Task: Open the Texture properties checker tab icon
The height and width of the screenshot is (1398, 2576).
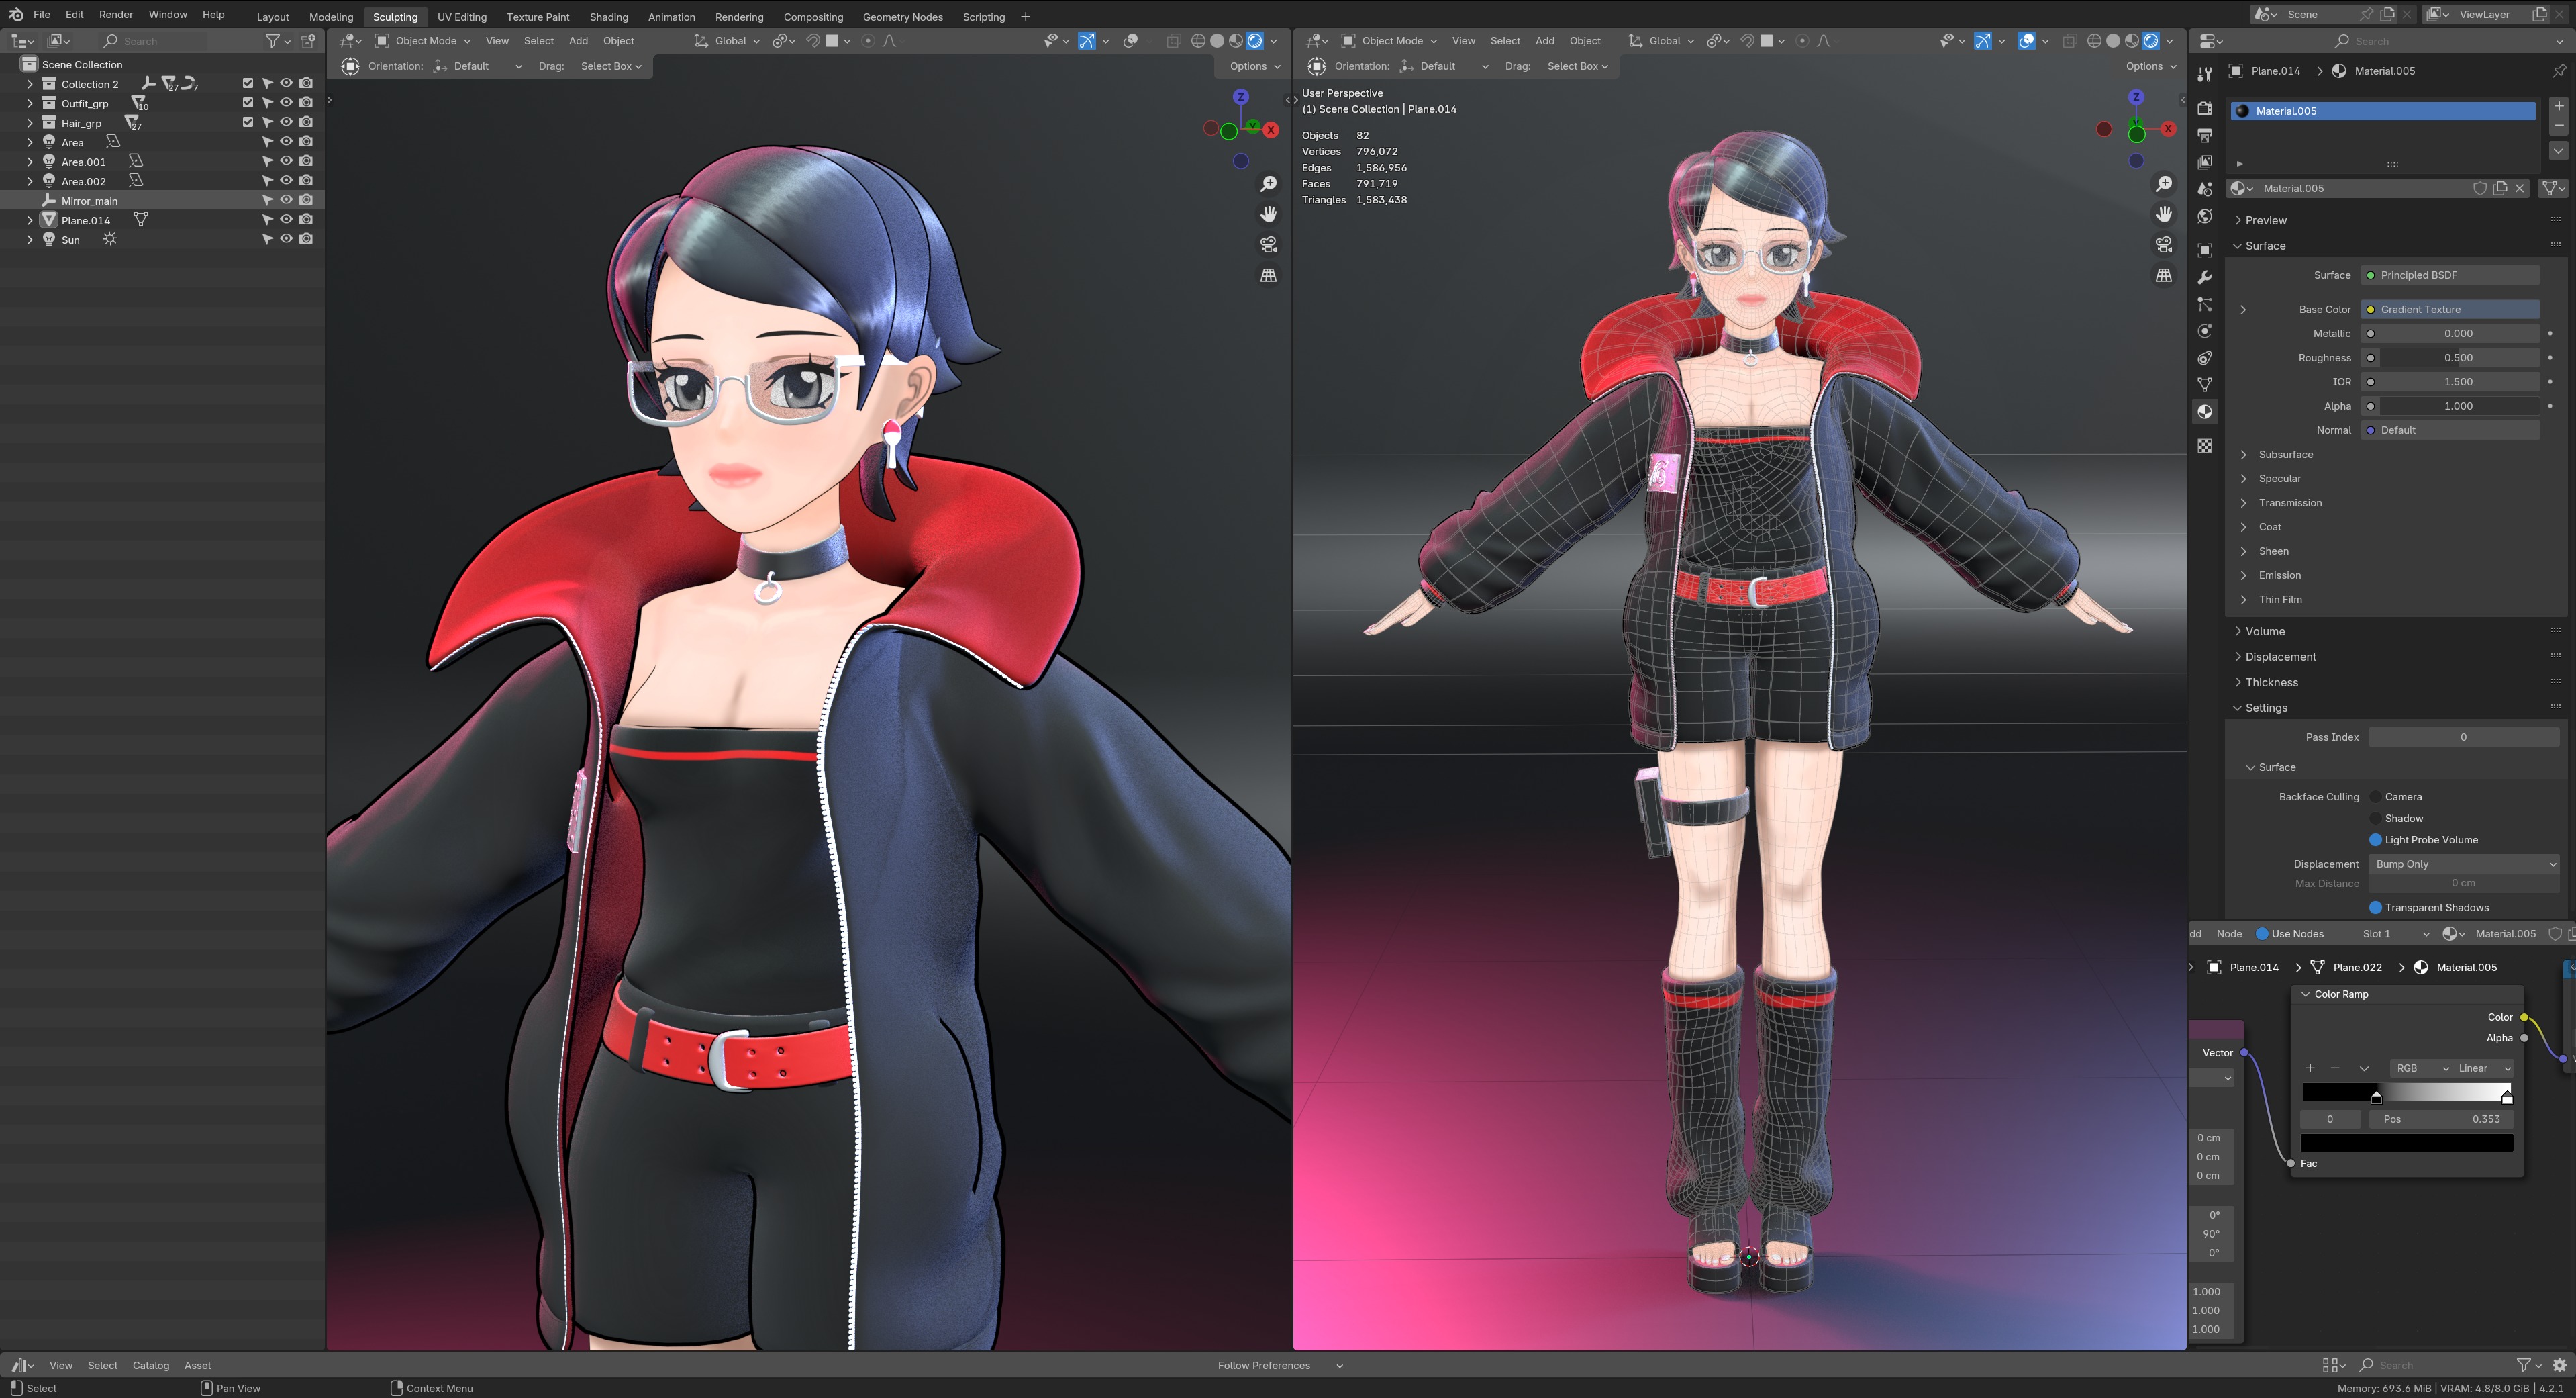Action: [2204, 447]
